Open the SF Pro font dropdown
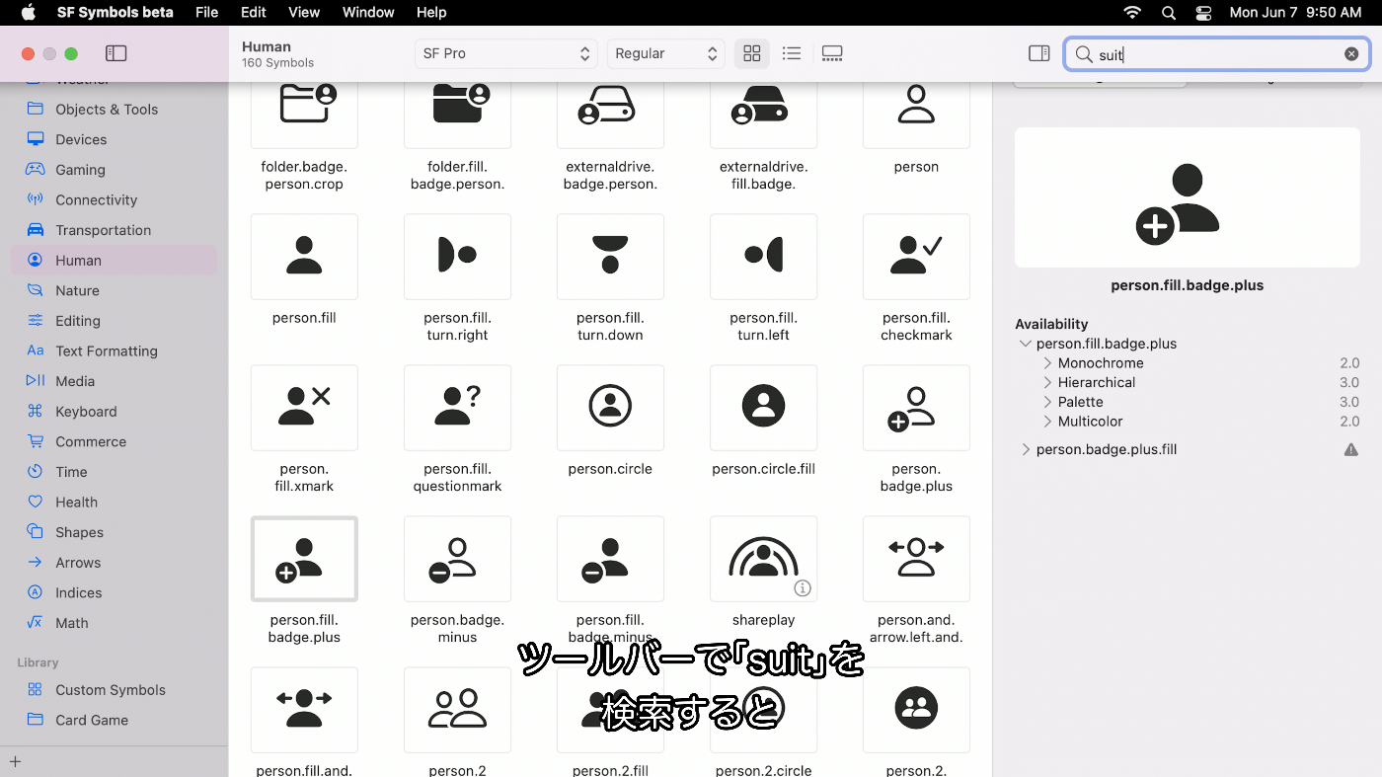The width and height of the screenshot is (1382, 777). (x=505, y=53)
